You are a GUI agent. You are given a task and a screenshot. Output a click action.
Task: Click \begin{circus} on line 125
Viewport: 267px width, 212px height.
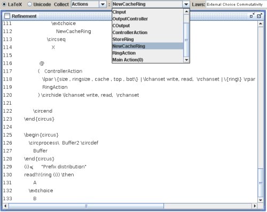tap(41, 135)
